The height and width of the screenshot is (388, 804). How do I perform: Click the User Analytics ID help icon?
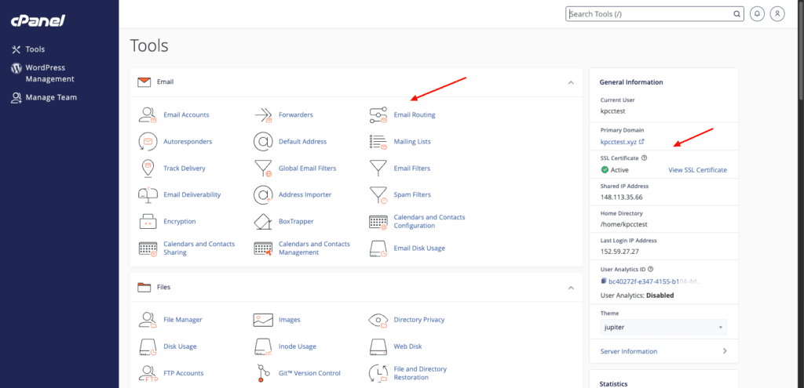651,269
